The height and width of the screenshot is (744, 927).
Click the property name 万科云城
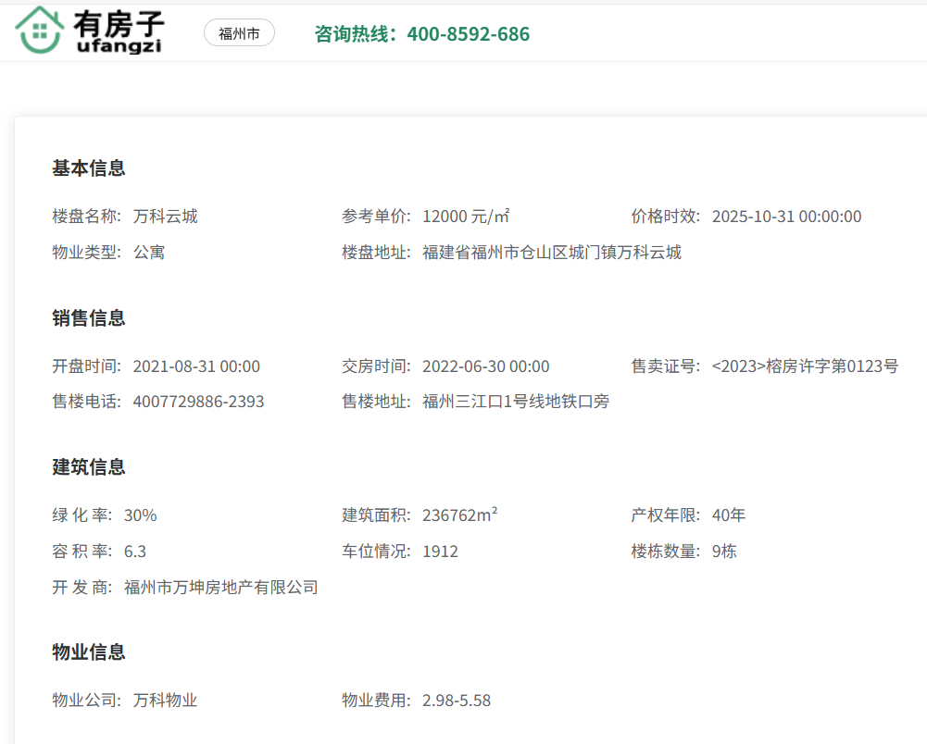point(165,217)
